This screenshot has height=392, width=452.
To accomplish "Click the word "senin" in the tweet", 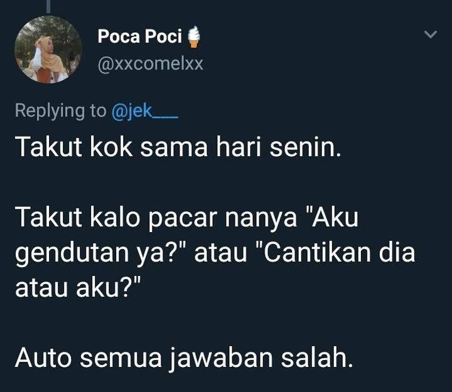I will pos(303,147).
